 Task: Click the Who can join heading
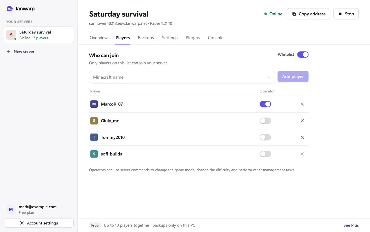[x=104, y=55]
